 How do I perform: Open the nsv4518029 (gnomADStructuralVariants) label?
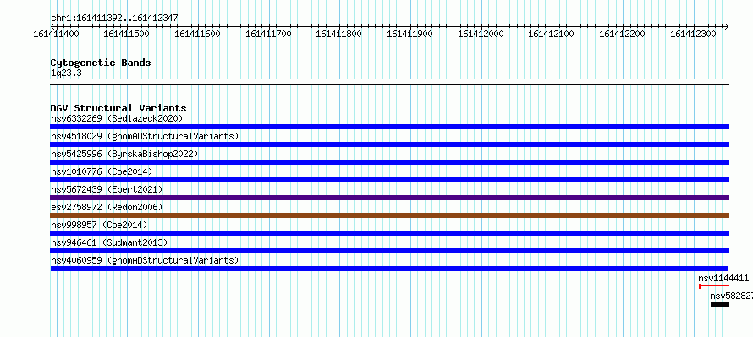coord(145,136)
